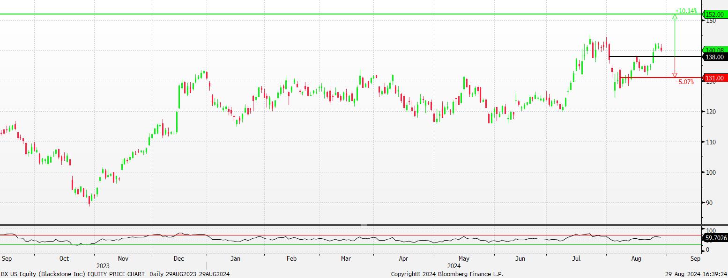Select the red horizontal line at 131
The width and height of the screenshot is (728, 278).
coord(656,78)
